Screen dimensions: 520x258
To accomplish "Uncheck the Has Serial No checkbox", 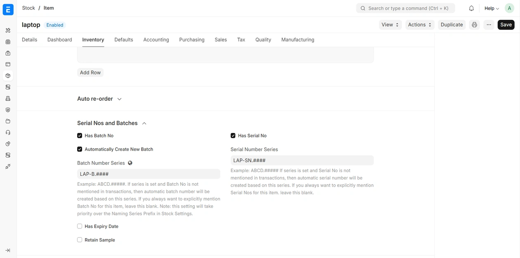I will click(233, 135).
